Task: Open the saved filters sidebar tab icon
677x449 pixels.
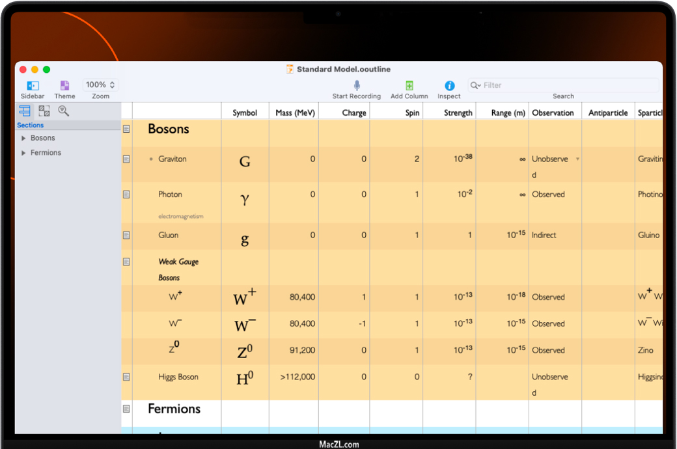Action: (64, 111)
